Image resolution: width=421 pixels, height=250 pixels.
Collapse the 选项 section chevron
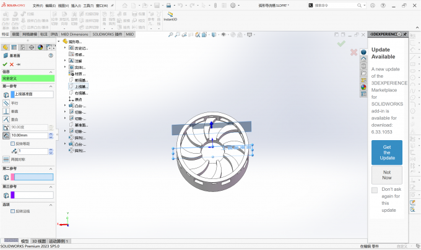click(51, 205)
